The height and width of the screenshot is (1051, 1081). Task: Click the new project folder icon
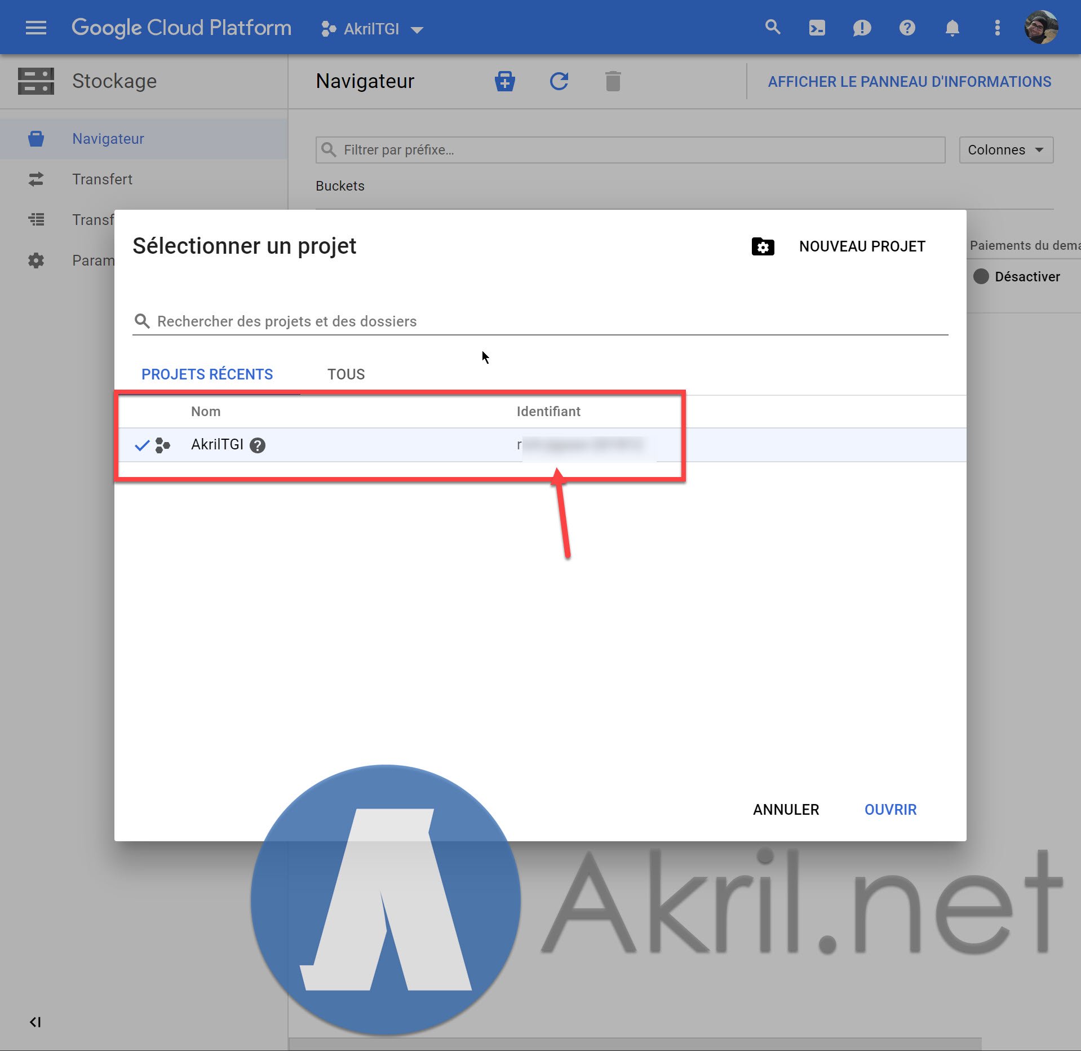click(763, 246)
